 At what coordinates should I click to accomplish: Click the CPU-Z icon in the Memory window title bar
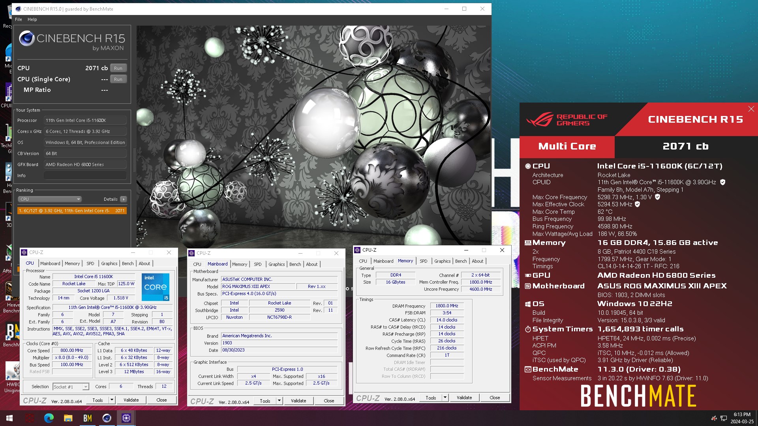coord(358,250)
